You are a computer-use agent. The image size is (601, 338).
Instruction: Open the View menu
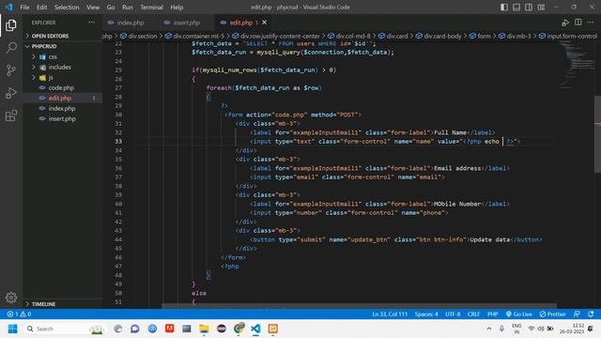point(93,8)
